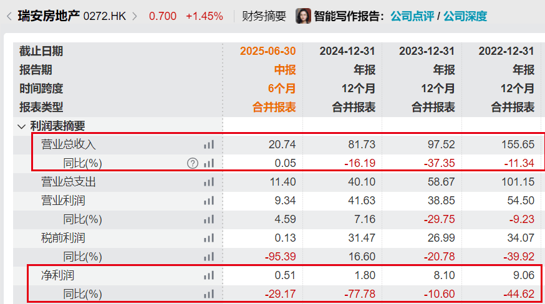The image size is (545, 304).
Task: Click the analyst avatar next to 智能写作报告
Action: (303, 16)
